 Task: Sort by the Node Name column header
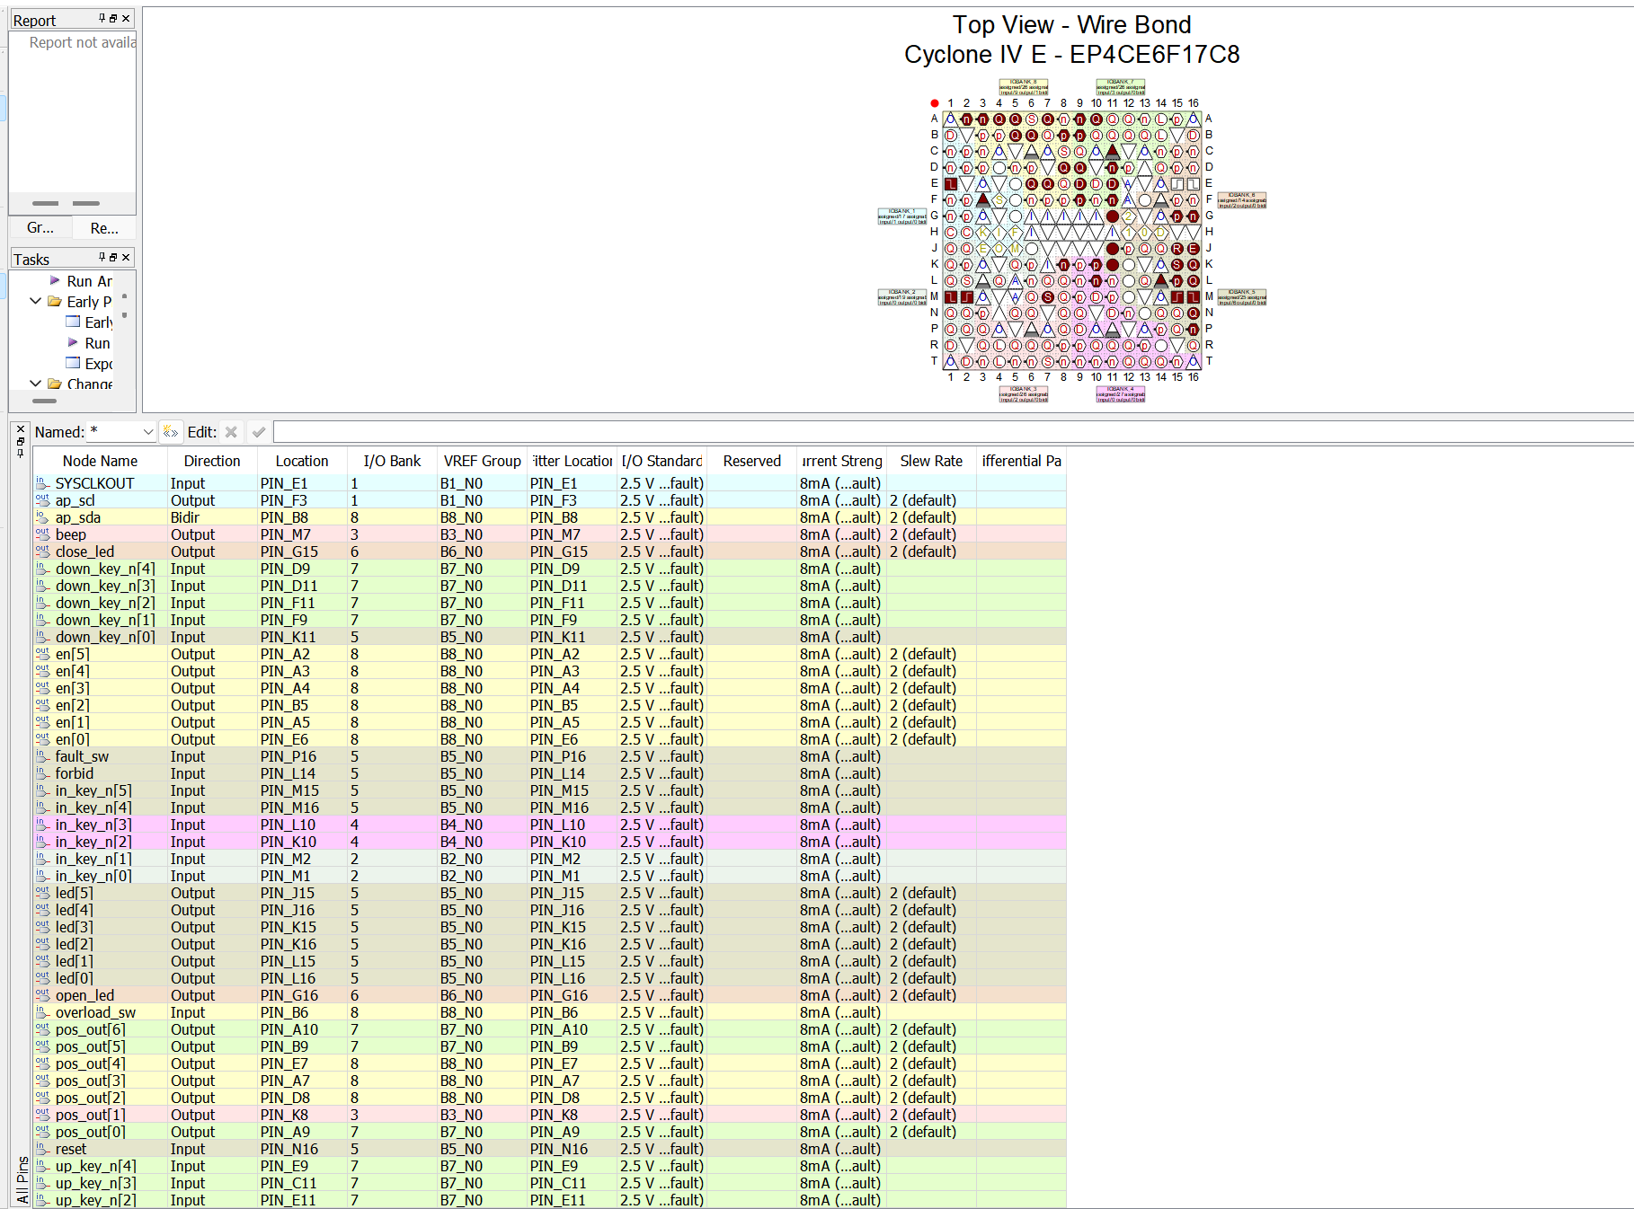100,461
